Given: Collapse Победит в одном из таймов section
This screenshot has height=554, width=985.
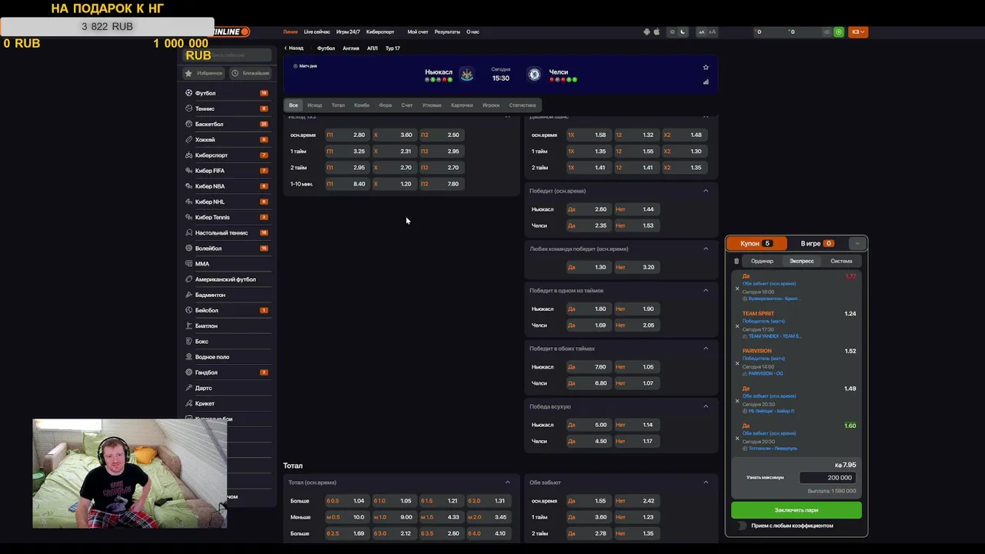Looking at the screenshot, I should [706, 290].
